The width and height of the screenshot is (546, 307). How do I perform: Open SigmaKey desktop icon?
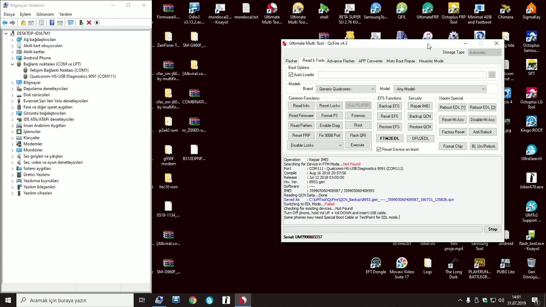[531, 11]
